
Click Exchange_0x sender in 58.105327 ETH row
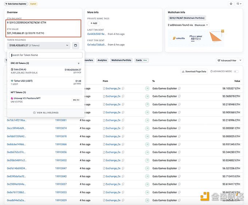point(113,88)
